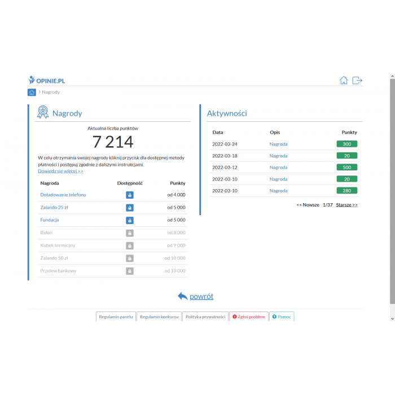Open the Fundacja reward link
This screenshot has width=395, height=395.
pos(50,220)
